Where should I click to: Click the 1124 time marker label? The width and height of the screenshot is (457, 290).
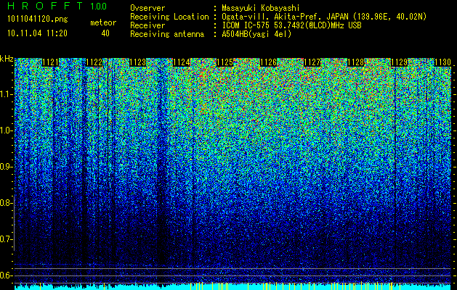[x=182, y=62]
